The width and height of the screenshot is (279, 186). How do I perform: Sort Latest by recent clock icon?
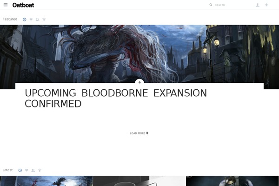tap(20, 170)
